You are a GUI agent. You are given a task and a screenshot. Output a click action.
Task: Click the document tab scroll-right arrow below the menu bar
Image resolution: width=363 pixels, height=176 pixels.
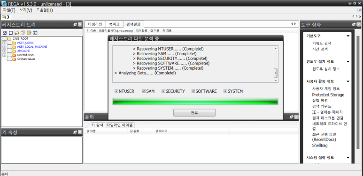pyautogui.click(x=356, y=16)
